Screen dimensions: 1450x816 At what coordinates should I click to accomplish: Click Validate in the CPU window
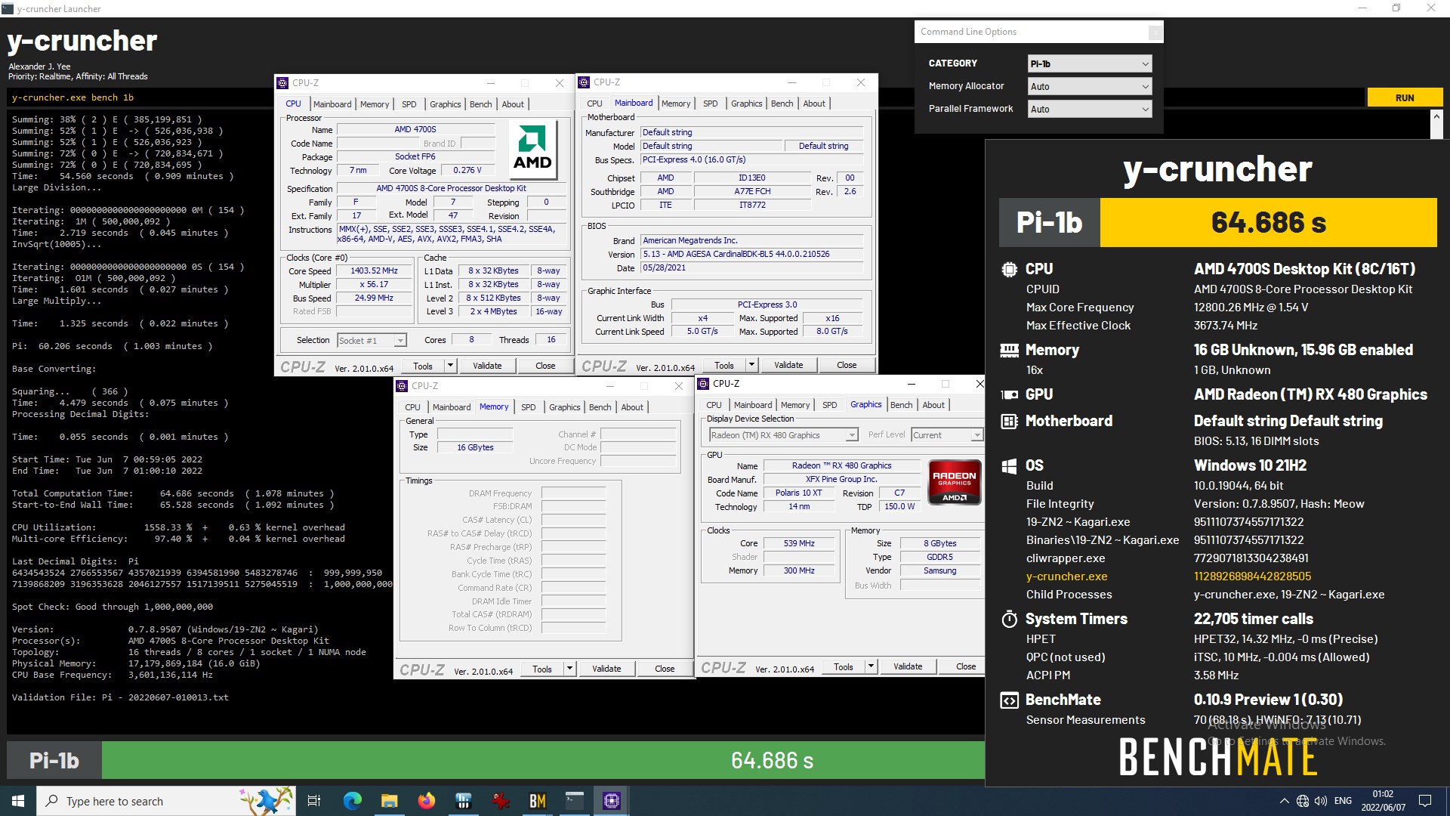tap(487, 366)
